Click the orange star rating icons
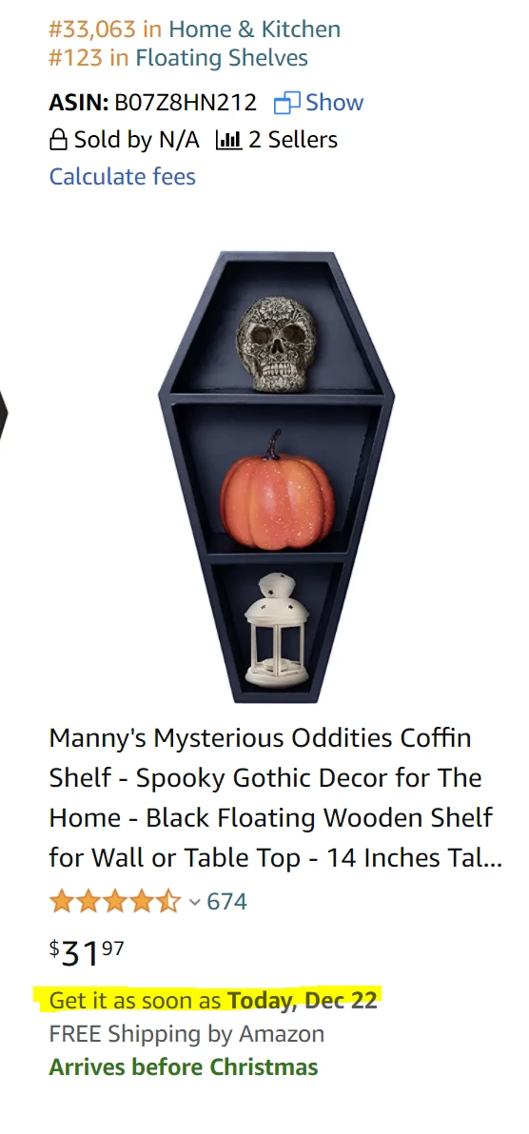This screenshot has height=1134, width=529. point(115,901)
